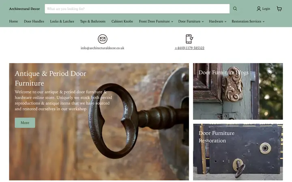The width and height of the screenshot is (292, 182).
Task: Open the shopping cart icon
Action: pos(279,9)
